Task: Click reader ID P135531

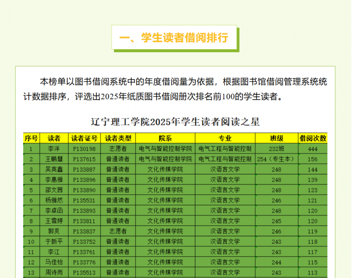Action: (84, 201)
